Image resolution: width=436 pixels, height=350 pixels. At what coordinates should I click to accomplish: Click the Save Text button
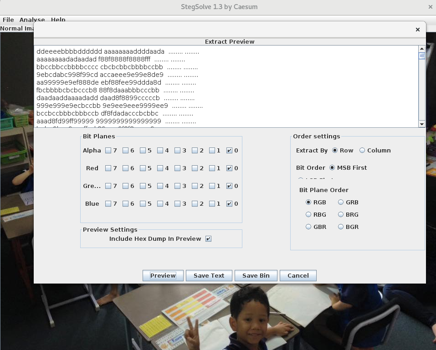pyautogui.click(x=209, y=275)
